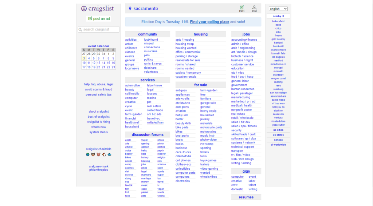Open skilled trade services category
Screen dimensions: 373x206
155,110
